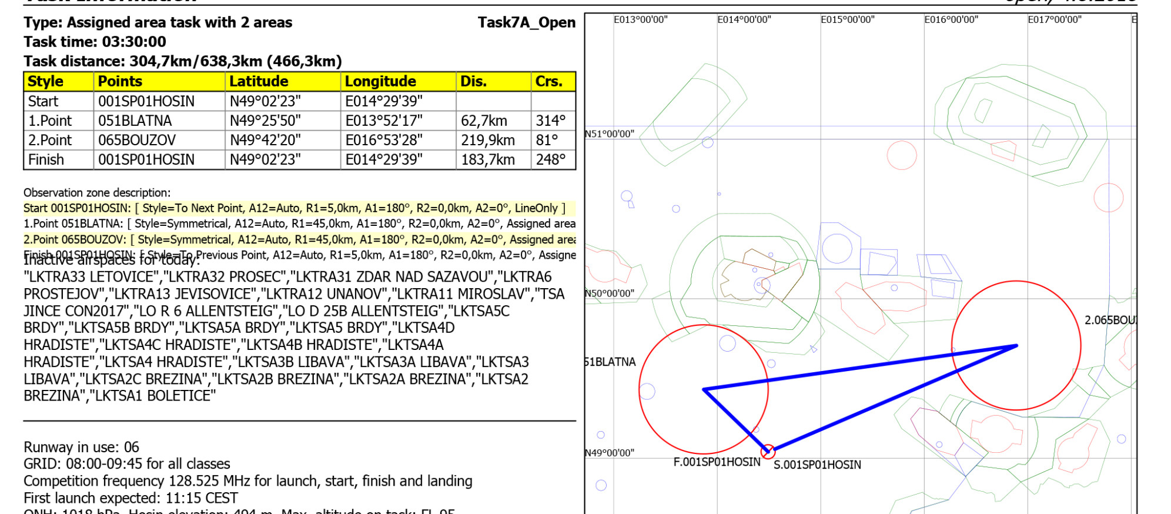This screenshot has height=514, width=1171.
Task: Click the E015°00'00" longitude label on map
Action: point(847,19)
